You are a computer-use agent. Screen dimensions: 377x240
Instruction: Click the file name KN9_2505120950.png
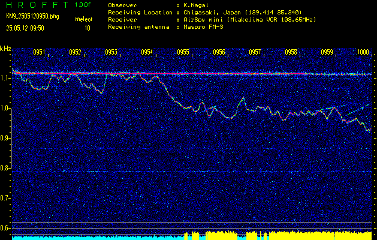pos(32,16)
